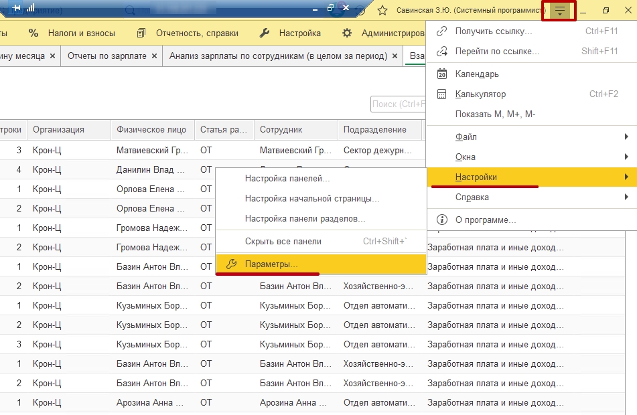Click the info icon for О программе

[x=441, y=220]
